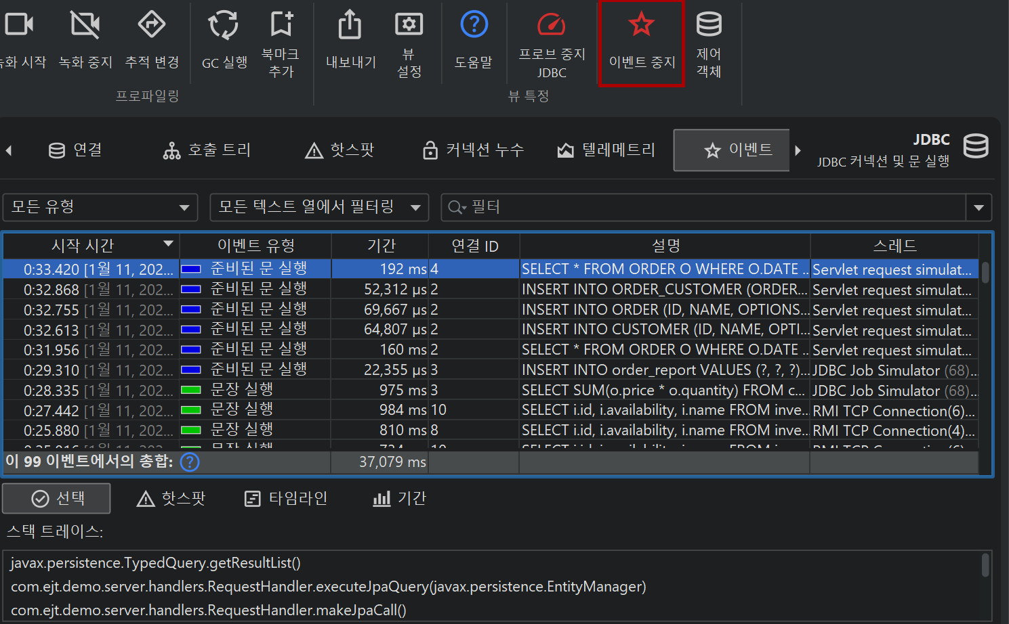Stop the JDBC probe (프로브 중지)
The image size is (1009, 624).
(551, 26)
